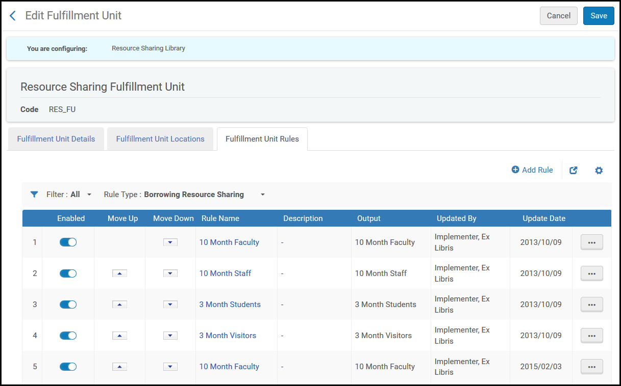Open row actions menu for 10 Month Staff

pyautogui.click(x=591, y=273)
